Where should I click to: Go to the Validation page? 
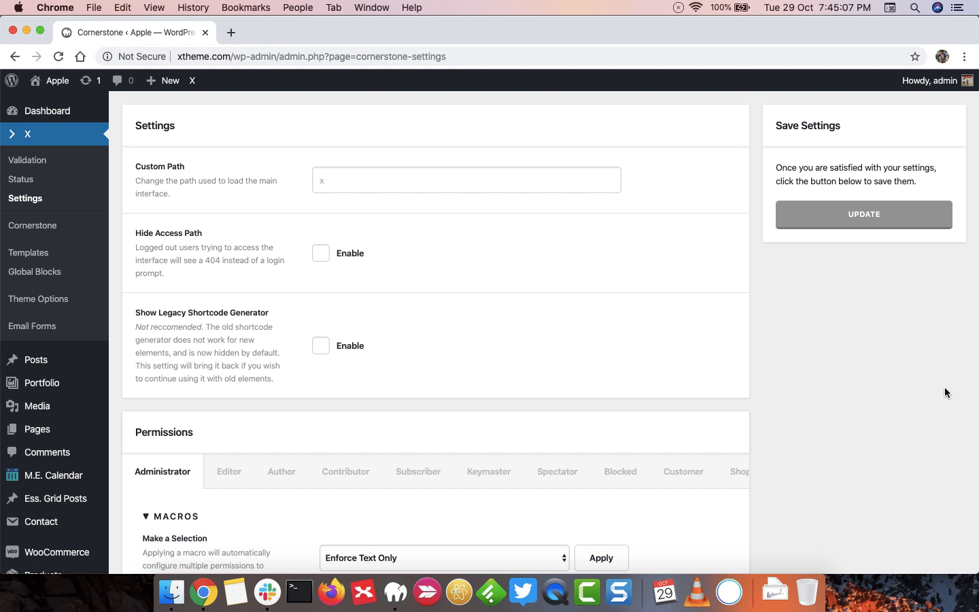click(27, 160)
